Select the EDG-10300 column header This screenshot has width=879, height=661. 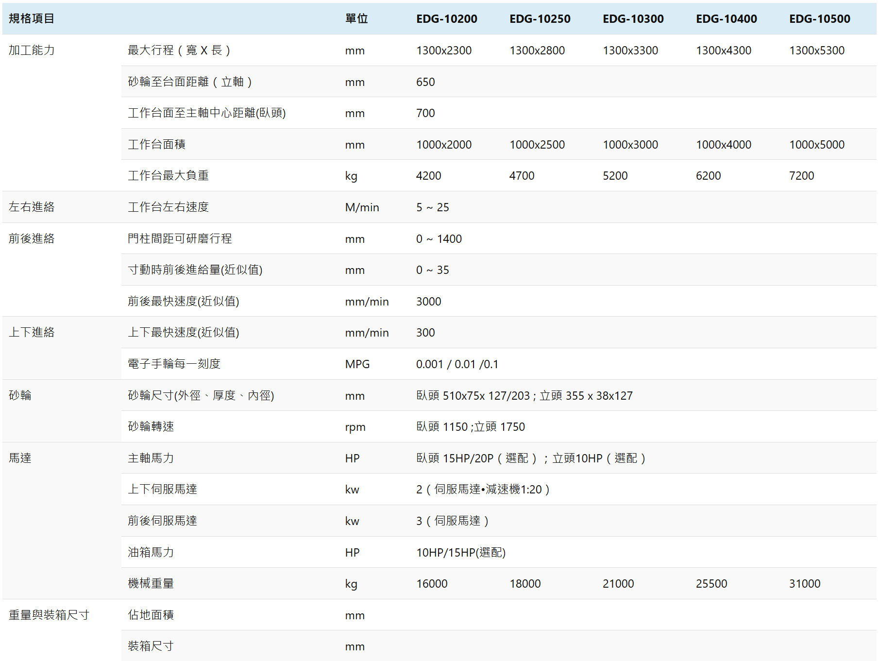pyautogui.click(x=633, y=19)
